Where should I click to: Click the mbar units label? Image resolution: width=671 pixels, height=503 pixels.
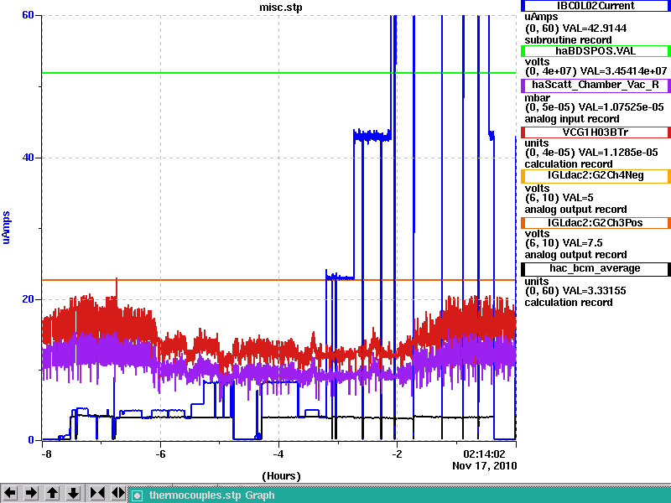[538, 98]
